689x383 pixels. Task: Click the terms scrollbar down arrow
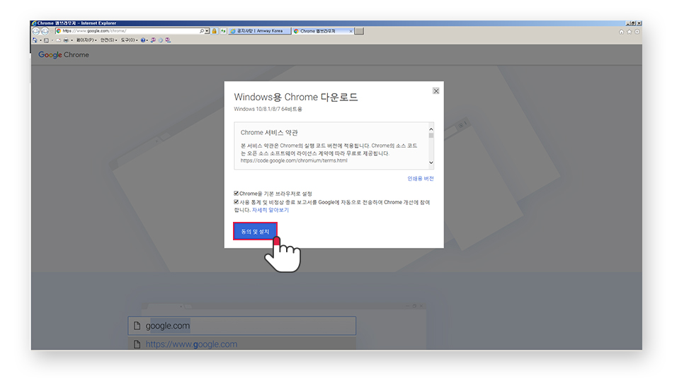click(431, 163)
